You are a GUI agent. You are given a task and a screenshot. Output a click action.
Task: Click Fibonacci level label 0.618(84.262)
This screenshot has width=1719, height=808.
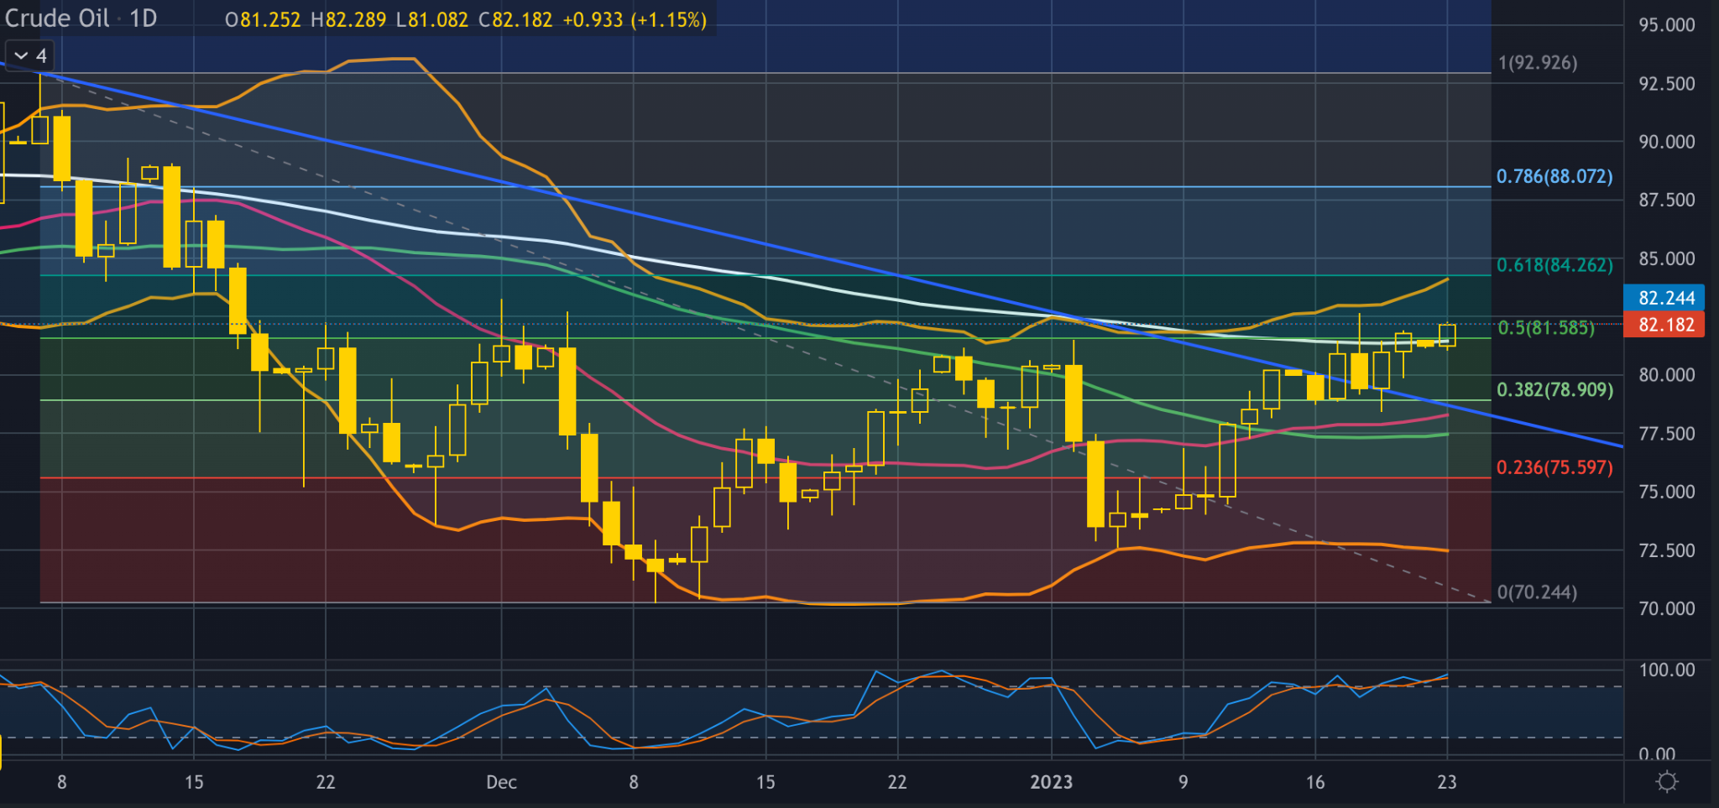[x=1554, y=265]
